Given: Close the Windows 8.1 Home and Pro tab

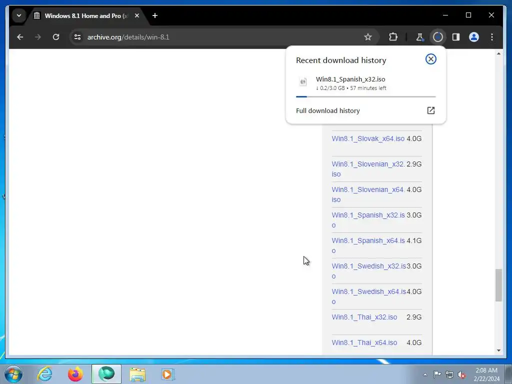Looking at the screenshot, I should coord(137,15).
